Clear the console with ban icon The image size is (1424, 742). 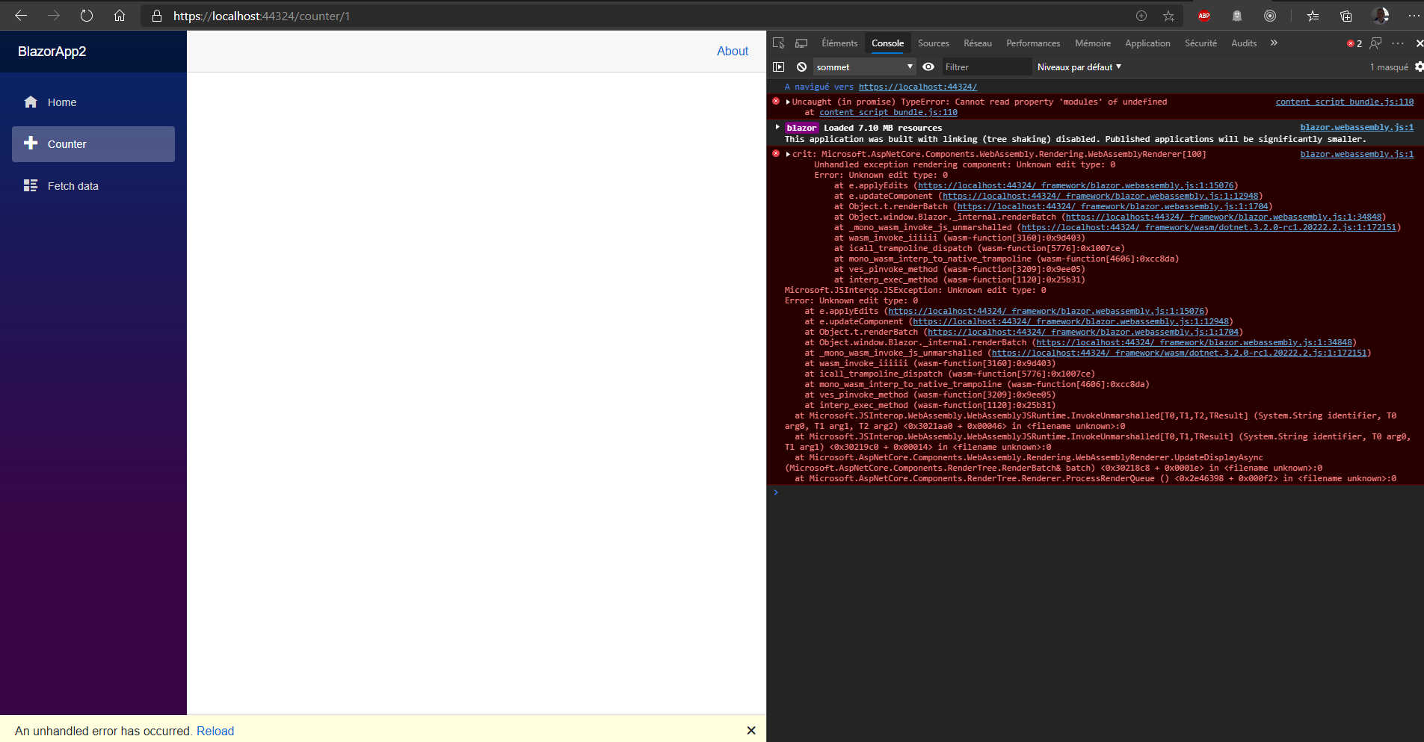click(x=801, y=67)
